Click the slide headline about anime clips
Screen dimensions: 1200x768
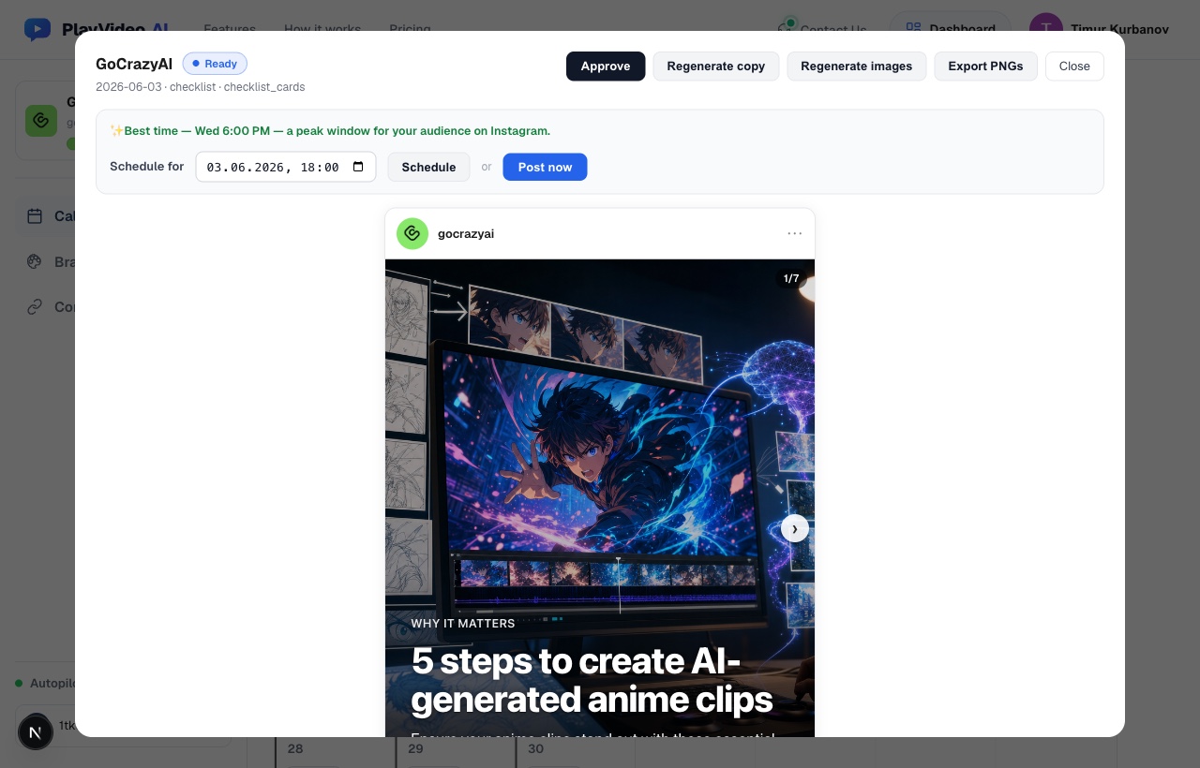click(x=592, y=680)
